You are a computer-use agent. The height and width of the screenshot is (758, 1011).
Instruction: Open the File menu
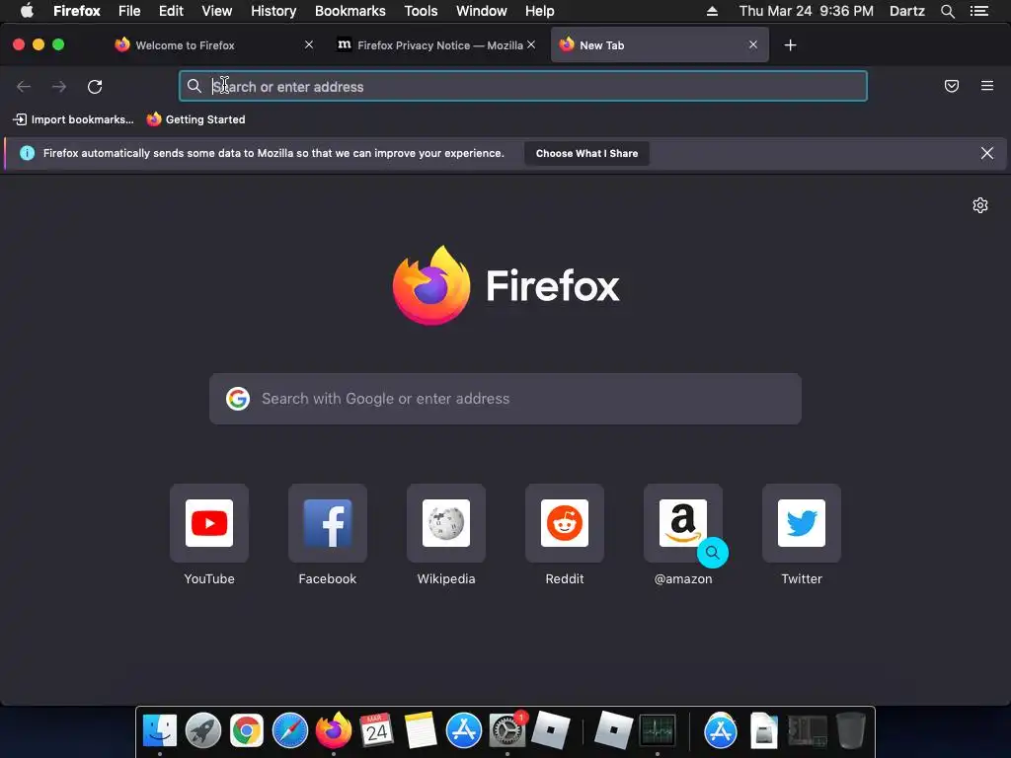(x=129, y=11)
